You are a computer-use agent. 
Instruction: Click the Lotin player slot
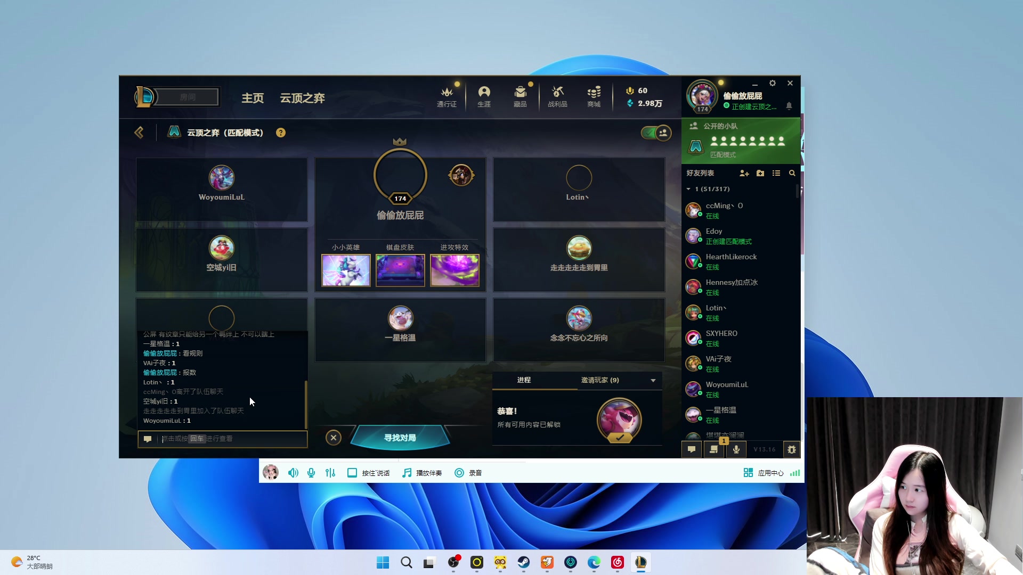(579, 189)
